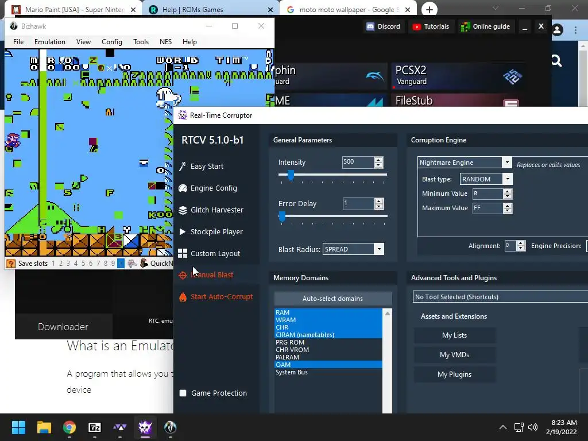Increase Intensity spinner up arrow
The image size is (588, 441).
coord(378,160)
